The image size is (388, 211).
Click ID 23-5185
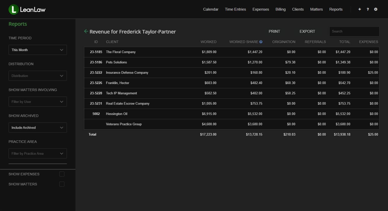(96, 52)
